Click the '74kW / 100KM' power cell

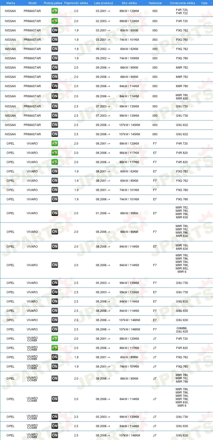coord(129,58)
